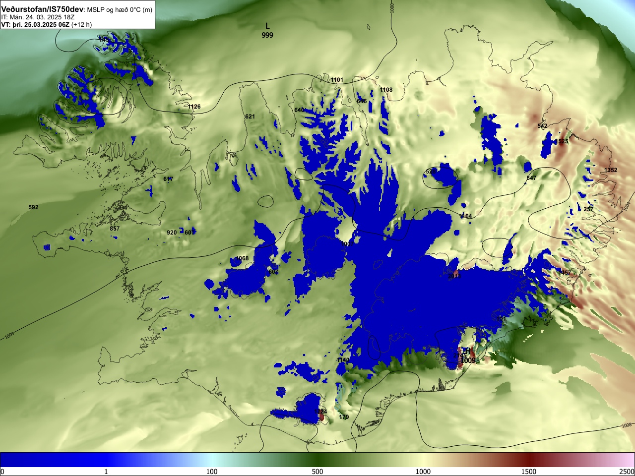This screenshot has width=635, height=476.
Task: Pick the dark red band of the colour scale
Action: click(529, 460)
